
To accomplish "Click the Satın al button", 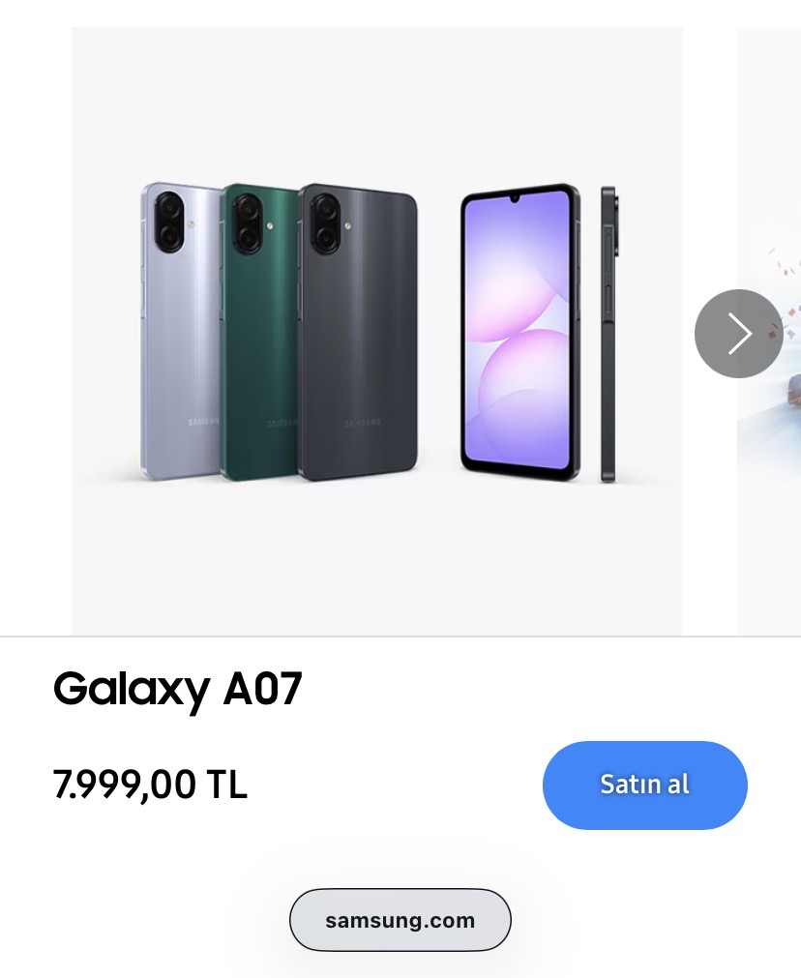I will pyautogui.click(x=644, y=785).
